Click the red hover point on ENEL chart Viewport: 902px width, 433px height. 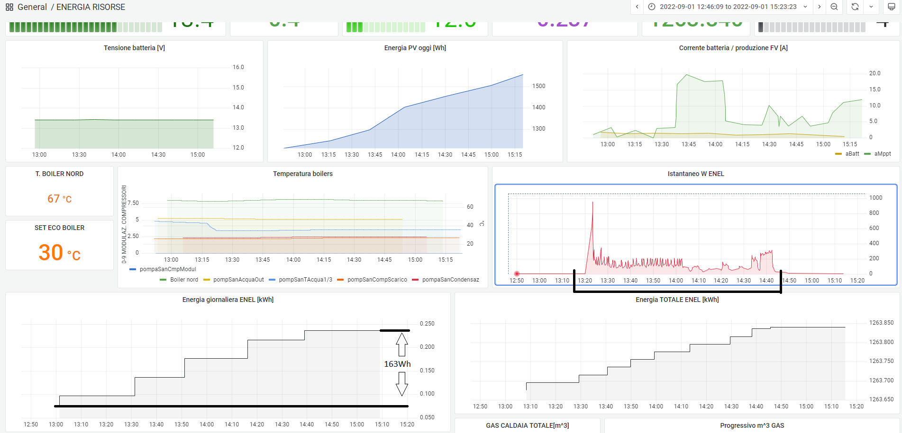pos(517,274)
